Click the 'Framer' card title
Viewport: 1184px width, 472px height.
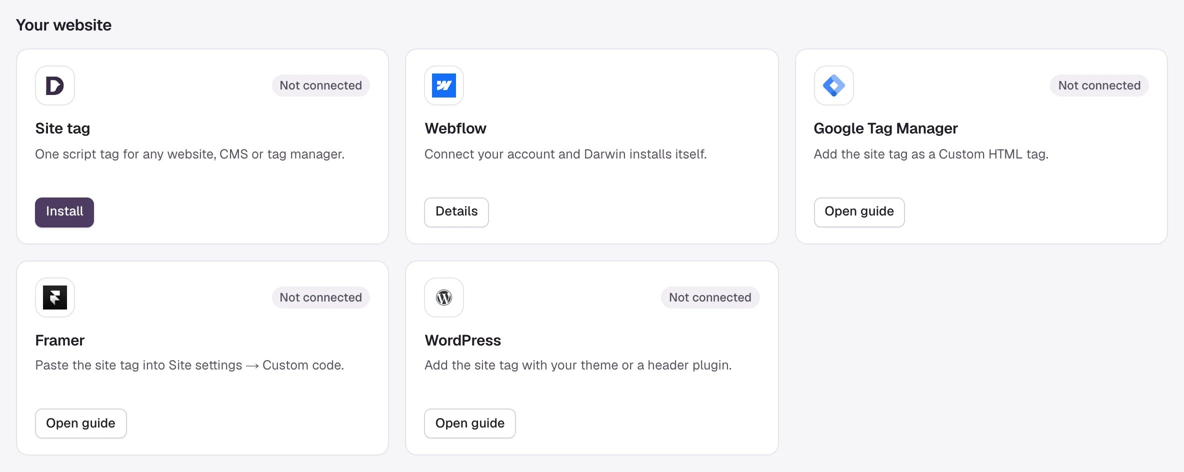click(59, 340)
